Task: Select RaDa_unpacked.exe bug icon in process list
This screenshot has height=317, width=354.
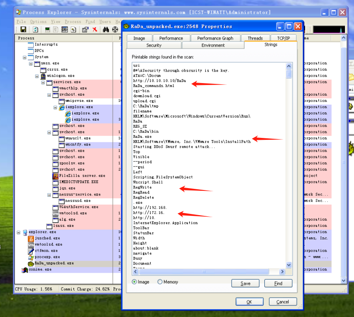Action: pyautogui.click(x=31, y=263)
